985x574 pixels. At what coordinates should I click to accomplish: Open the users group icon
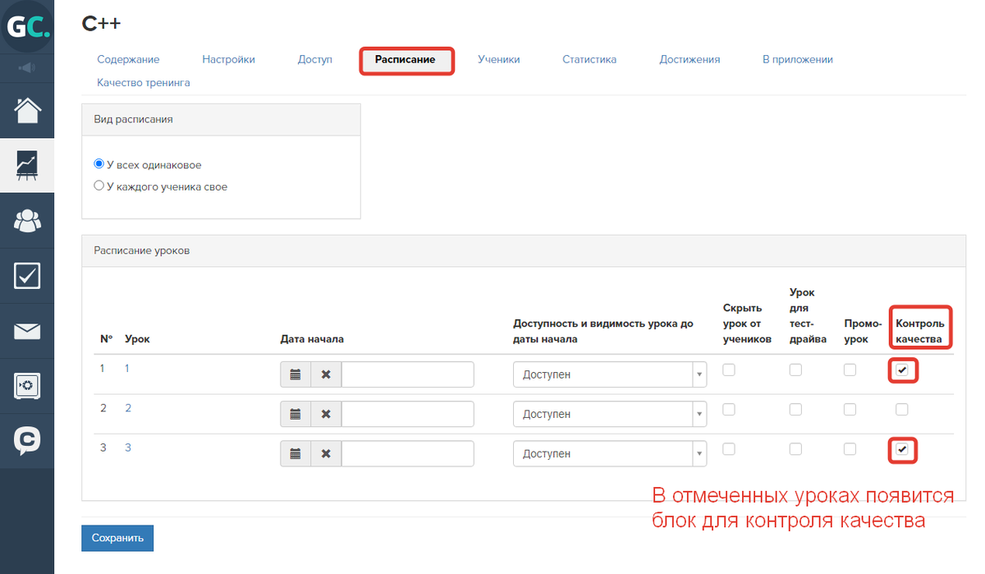[27, 220]
